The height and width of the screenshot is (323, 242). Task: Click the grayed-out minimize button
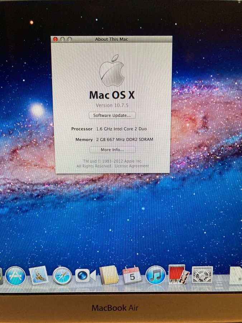[62, 39]
